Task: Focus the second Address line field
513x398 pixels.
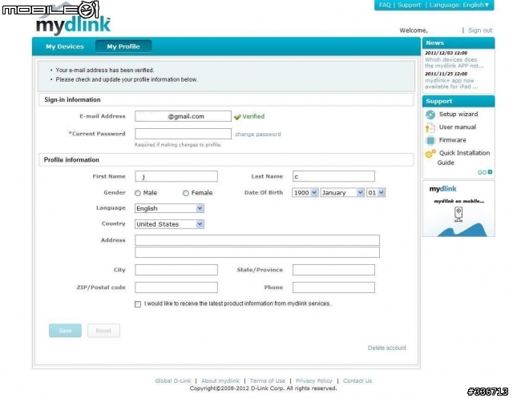Action: tap(257, 252)
